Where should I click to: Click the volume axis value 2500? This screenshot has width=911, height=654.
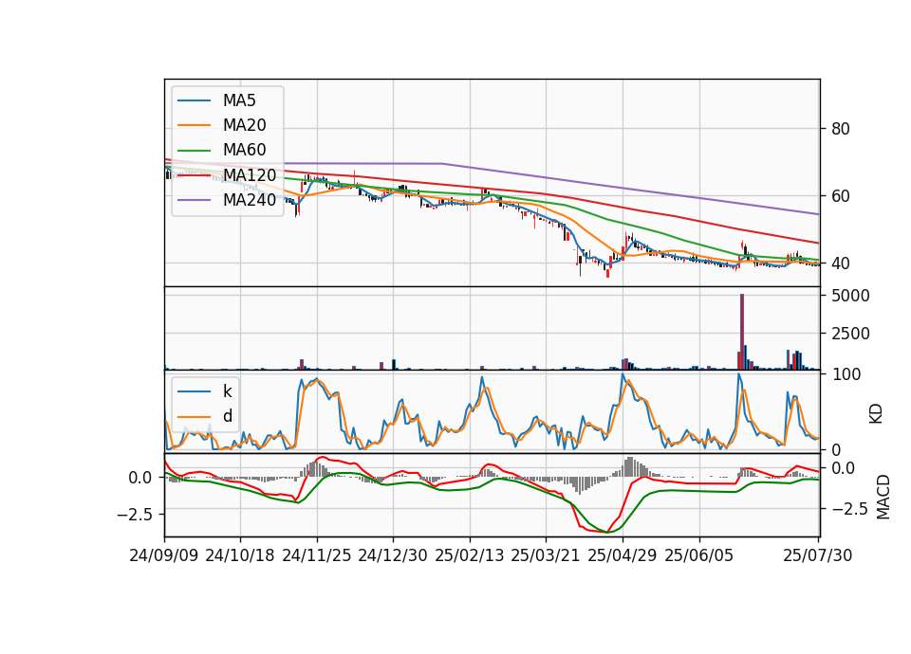(x=850, y=334)
